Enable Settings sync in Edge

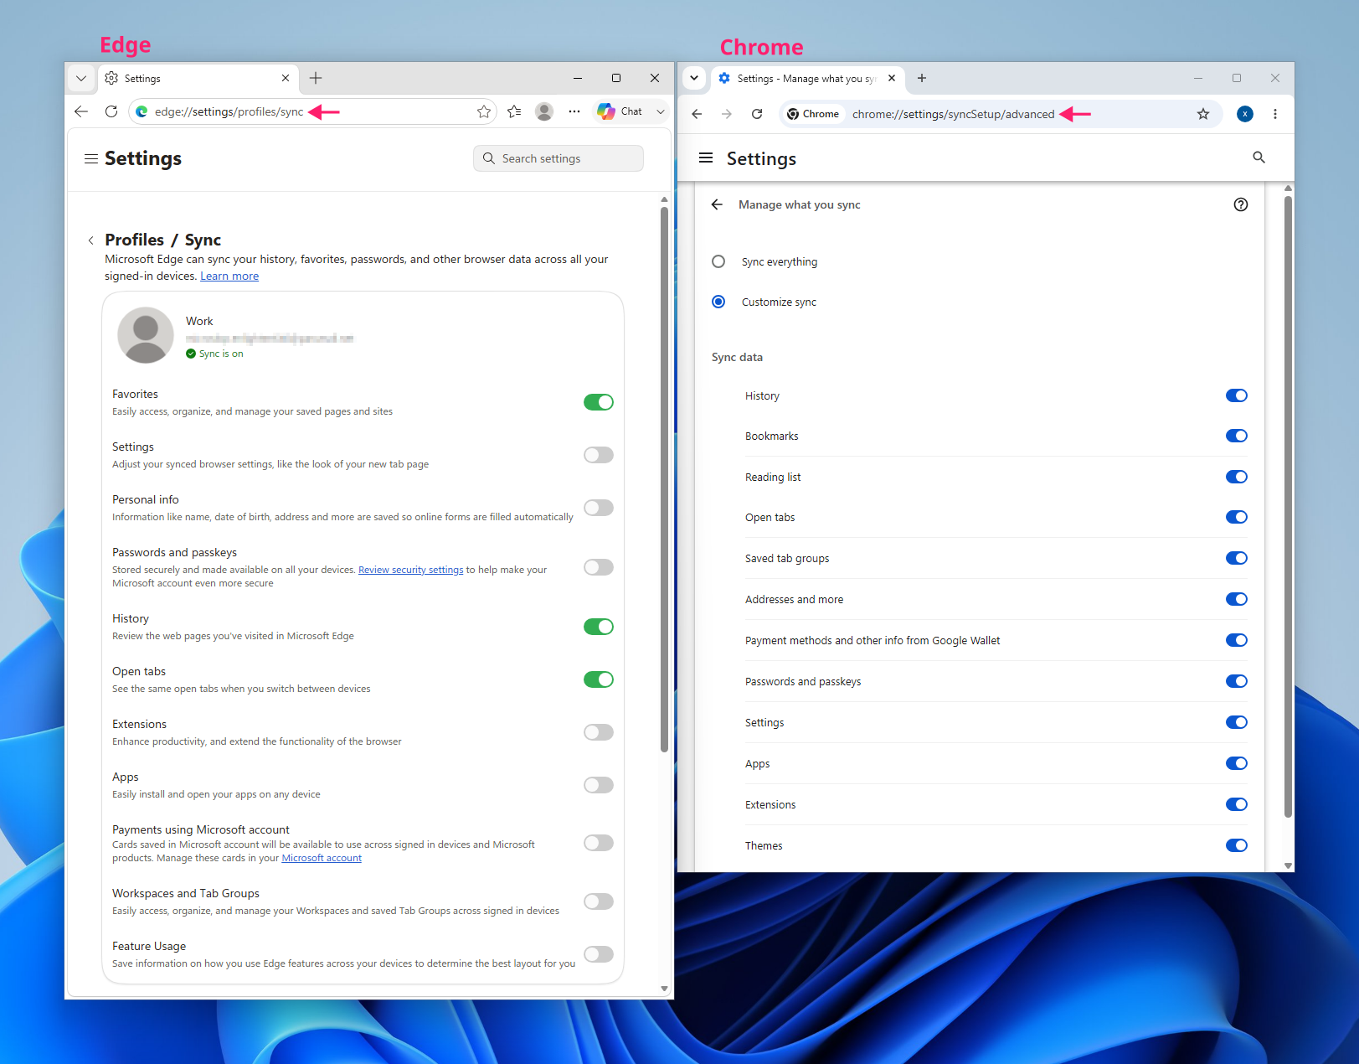[x=599, y=455]
